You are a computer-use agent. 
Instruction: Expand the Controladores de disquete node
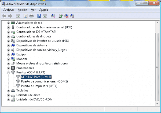pyautogui.click(x=8, y=37)
